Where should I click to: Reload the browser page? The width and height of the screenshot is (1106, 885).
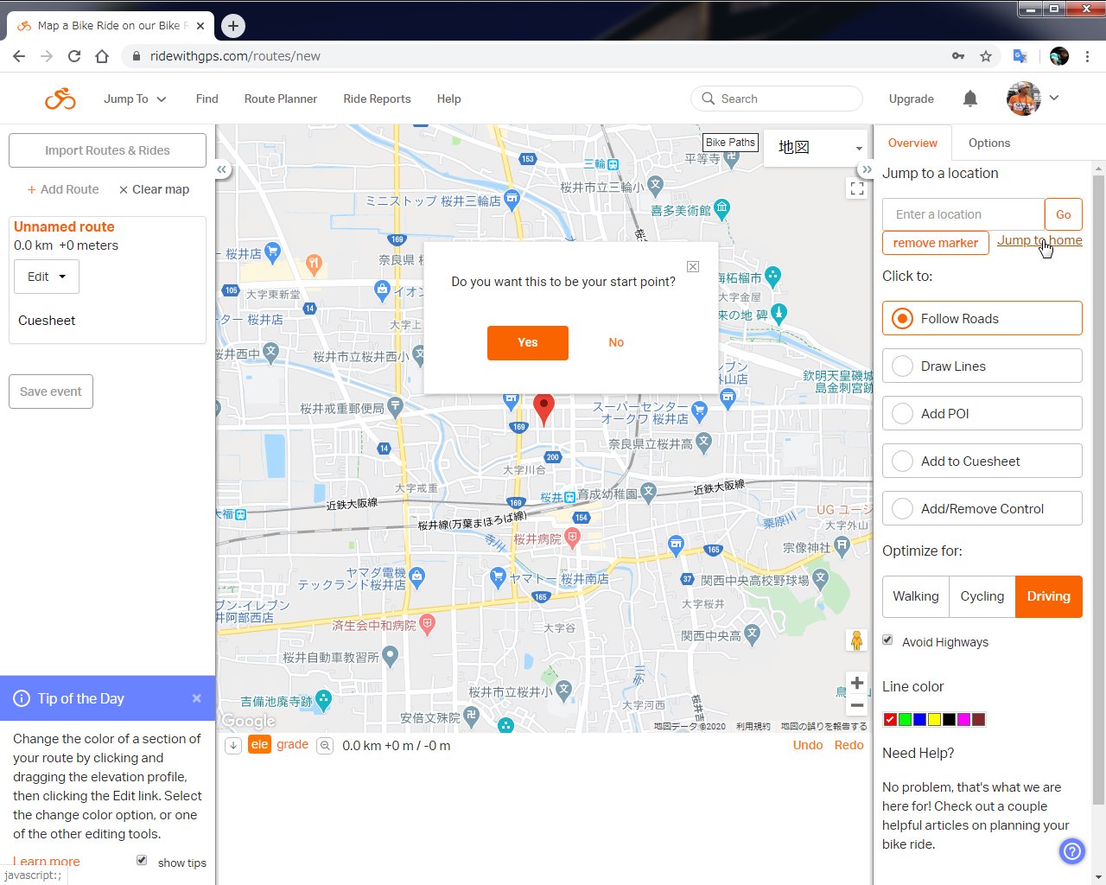click(74, 56)
